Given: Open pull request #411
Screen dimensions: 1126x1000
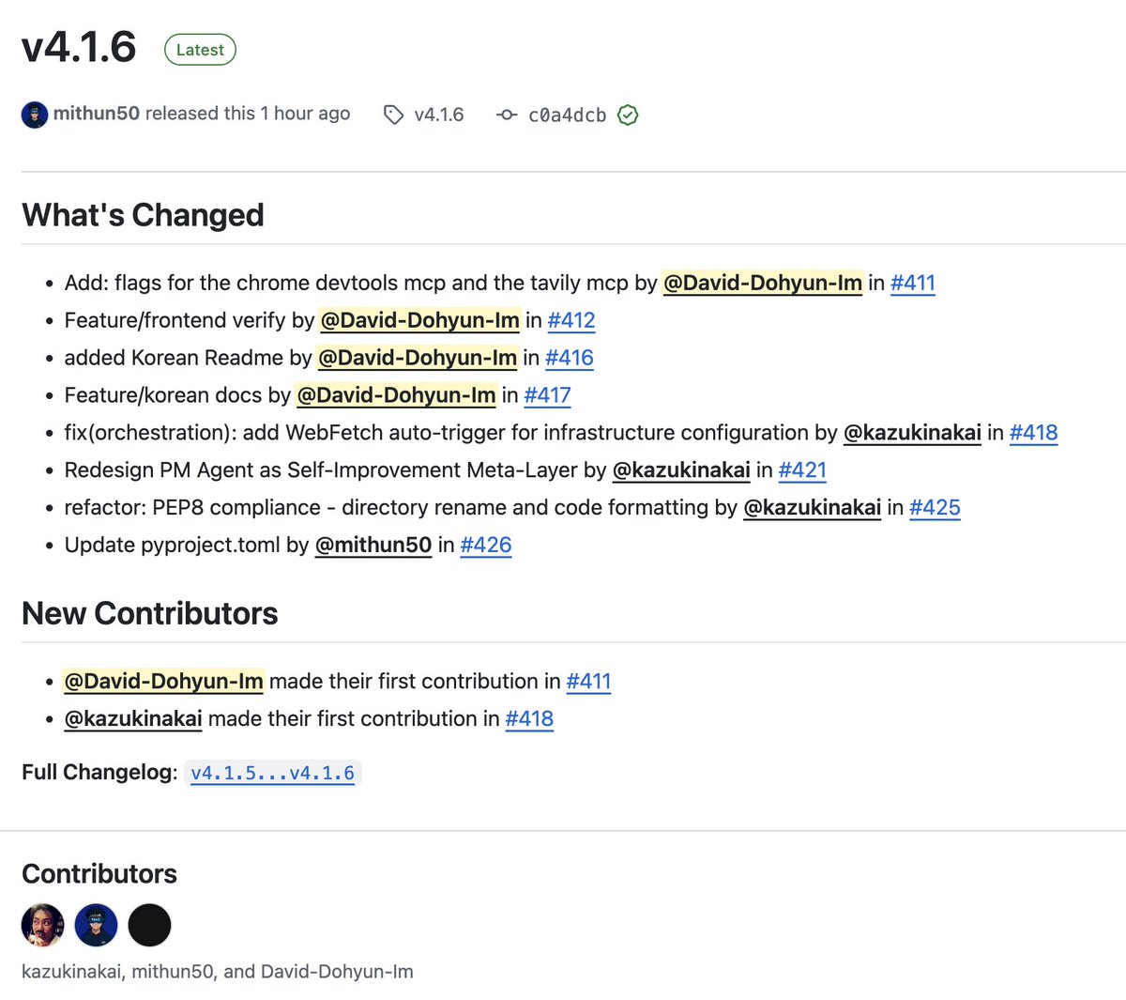Looking at the screenshot, I should point(912,283).
